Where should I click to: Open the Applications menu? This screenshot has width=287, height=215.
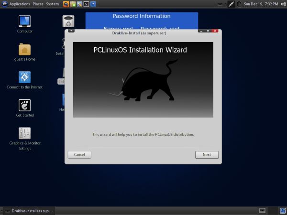point(20,4)
